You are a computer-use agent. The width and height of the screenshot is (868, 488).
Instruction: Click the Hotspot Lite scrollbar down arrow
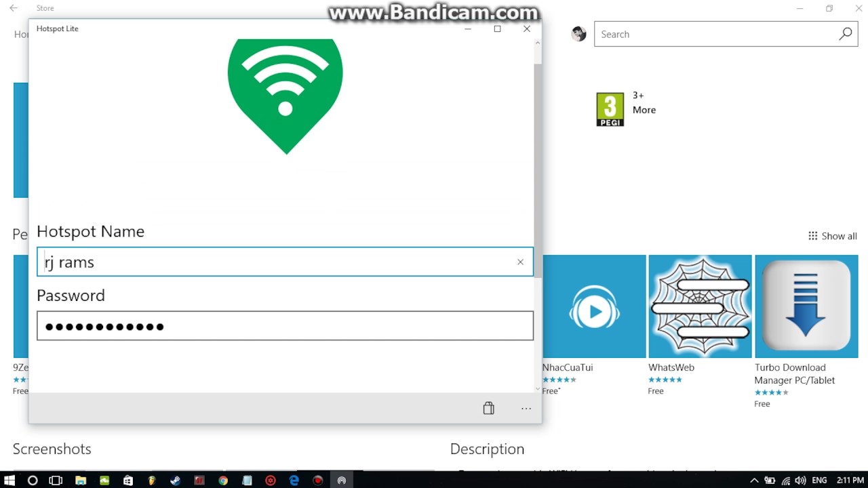(538, 388)
